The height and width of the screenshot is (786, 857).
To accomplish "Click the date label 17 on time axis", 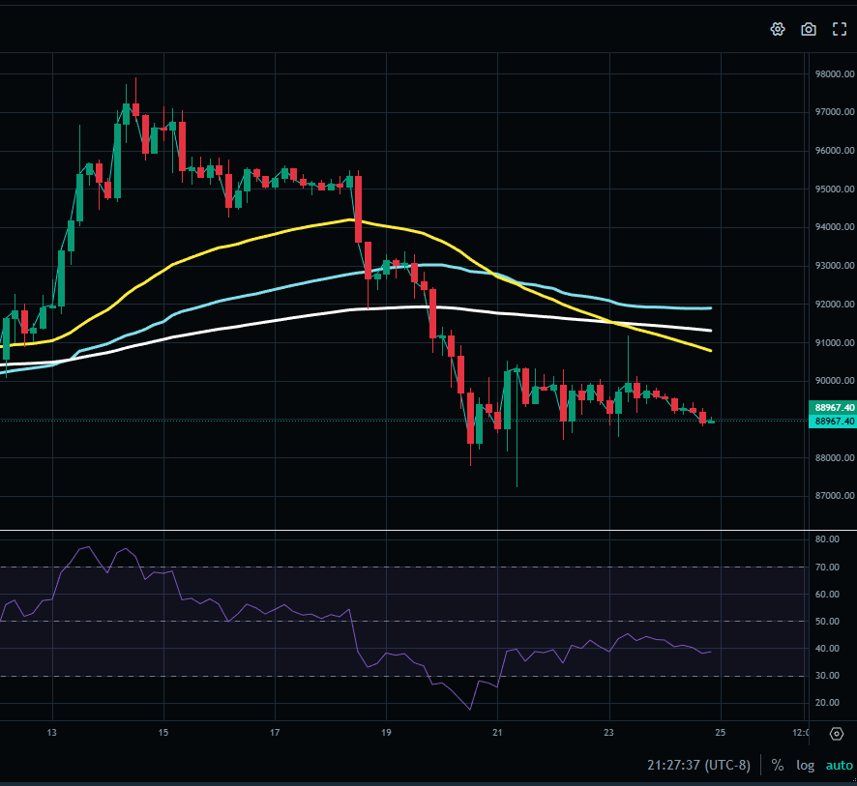I will [x=275, y=733].
